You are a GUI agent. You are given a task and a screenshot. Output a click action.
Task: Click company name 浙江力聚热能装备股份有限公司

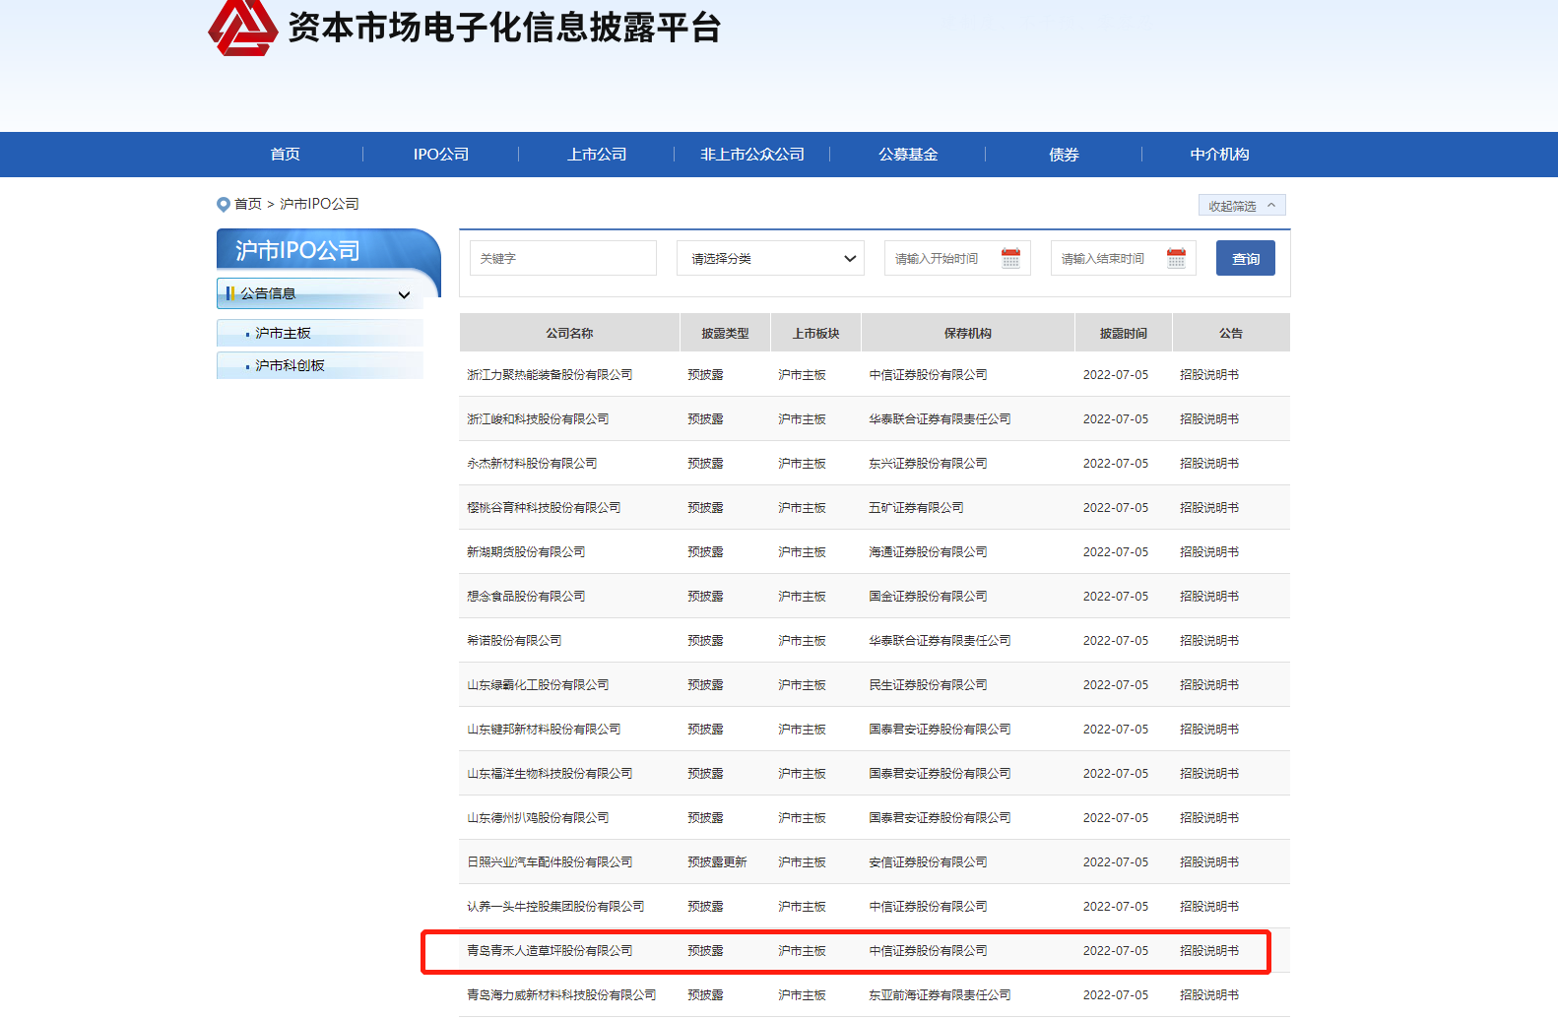[550, 375]
